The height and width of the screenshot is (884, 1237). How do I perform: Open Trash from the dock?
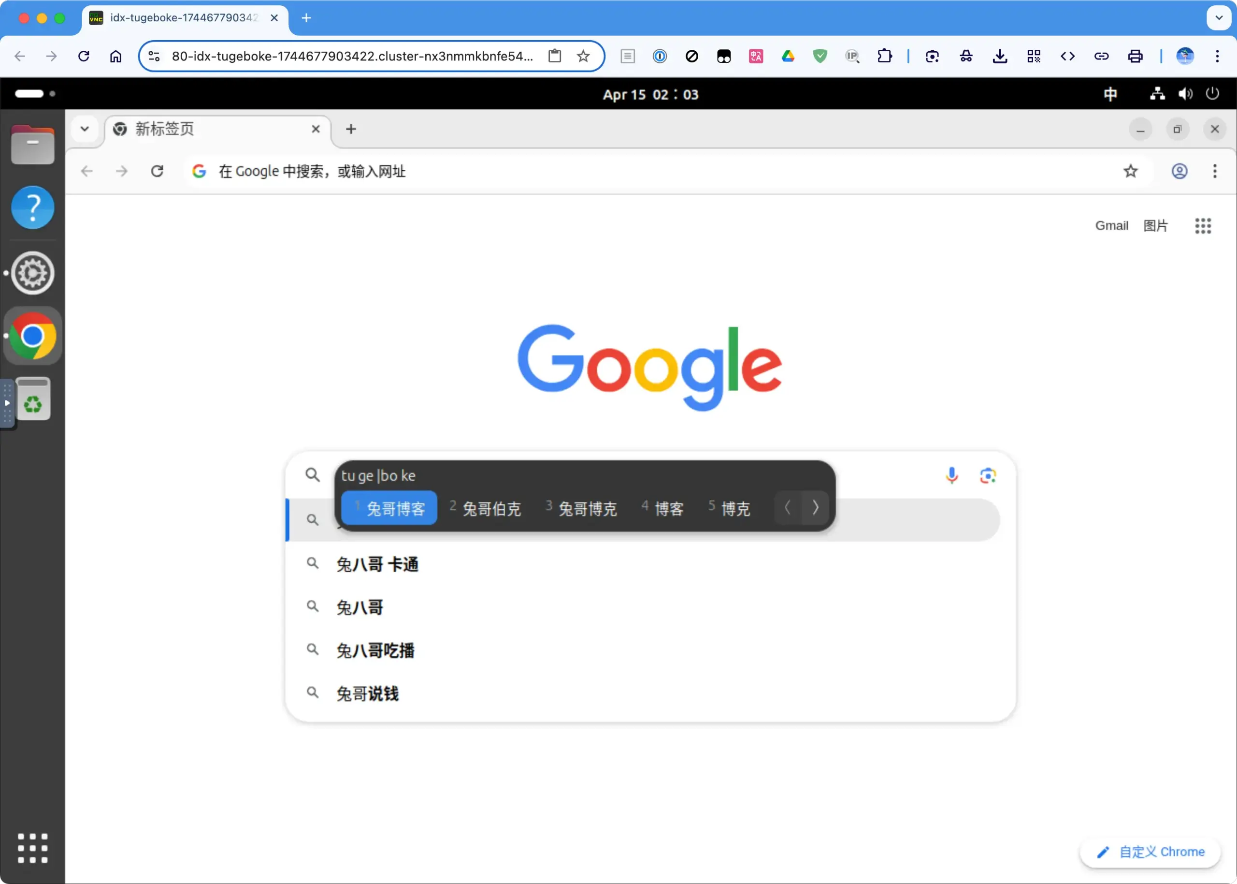click(x=33, y=398)
